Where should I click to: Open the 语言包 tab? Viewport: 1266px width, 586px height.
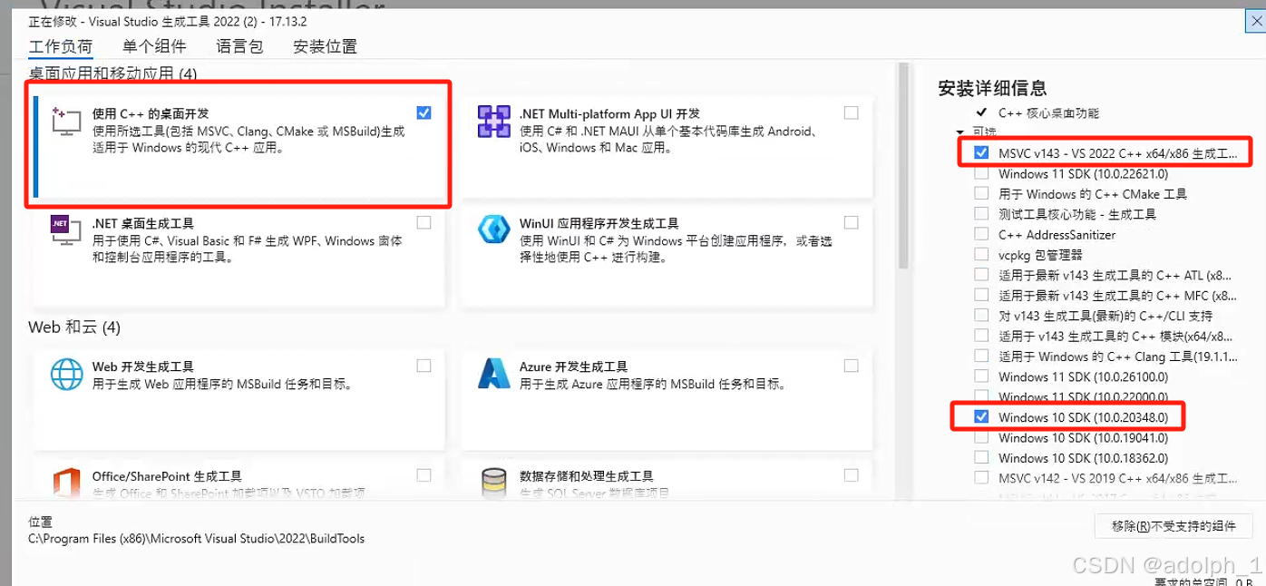pyautogui.click(x=239, y=46)
